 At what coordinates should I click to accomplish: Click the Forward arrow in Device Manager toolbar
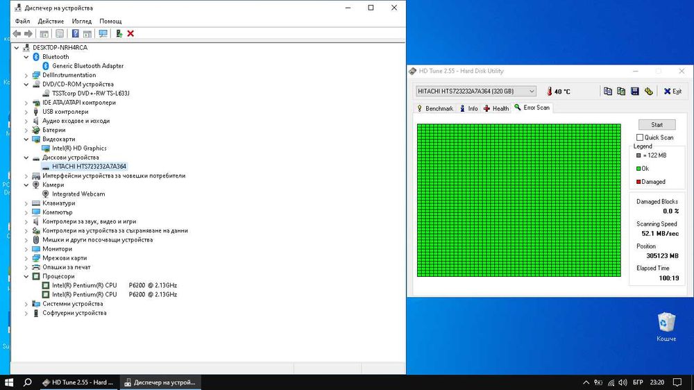point(28,33)
